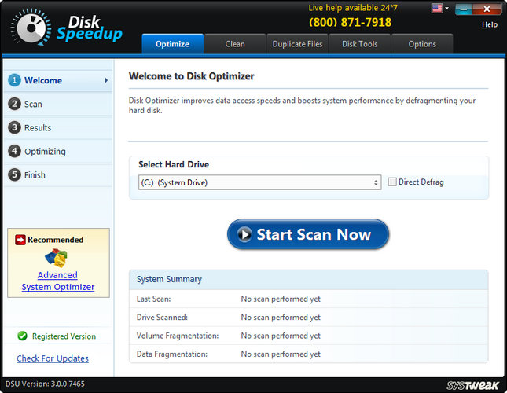Image resolution: width=507 pixels, height=393 pixels.
Task: Open the Help menu
Action: point(489,24)
